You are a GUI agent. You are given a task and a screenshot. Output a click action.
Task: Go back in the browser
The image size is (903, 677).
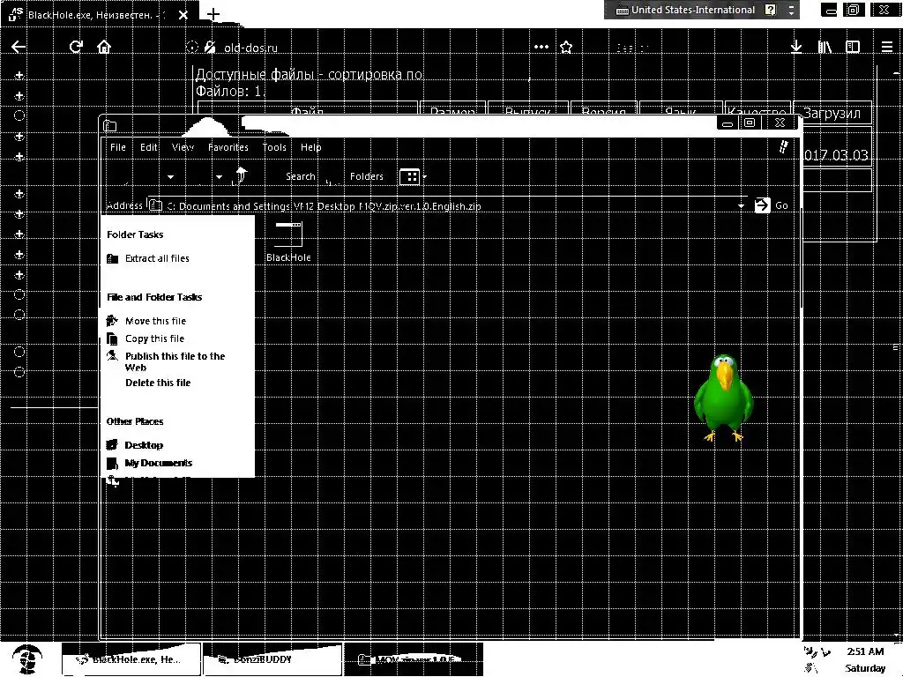[x=19, y=47]
